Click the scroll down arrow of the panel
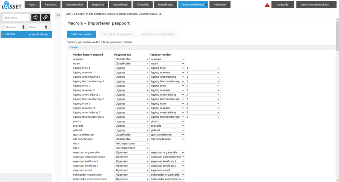The image size is (339, 182). [x=337, y=180]
